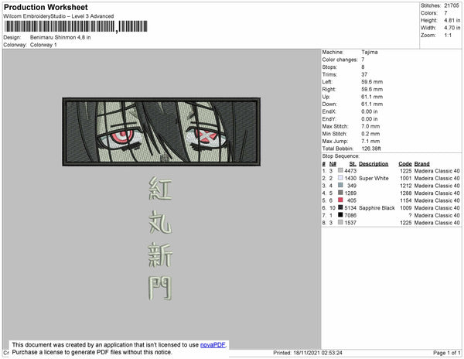Click the Up value '61.1 mm'

coord(372,97)
